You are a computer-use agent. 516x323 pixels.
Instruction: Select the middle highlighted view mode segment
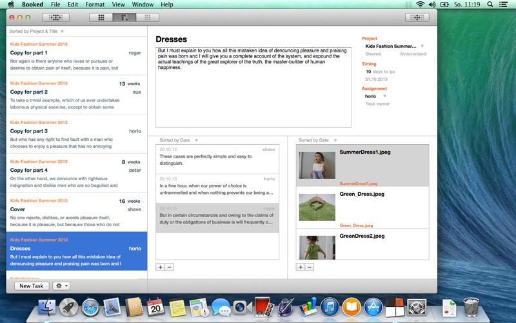tap(124, 17)
